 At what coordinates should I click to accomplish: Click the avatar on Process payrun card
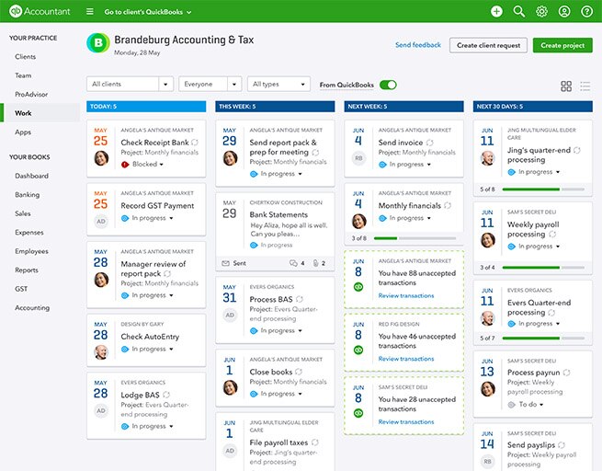pyautogui.click(x=488, y=389)
